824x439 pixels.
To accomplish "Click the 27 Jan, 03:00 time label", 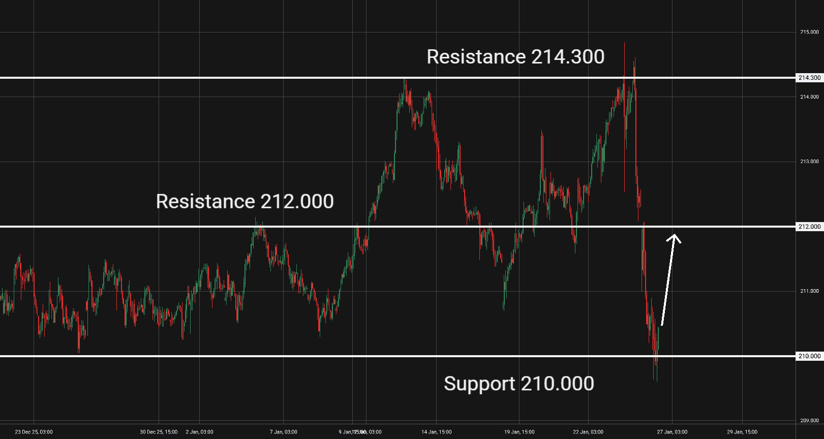I will tap(672, 432).
